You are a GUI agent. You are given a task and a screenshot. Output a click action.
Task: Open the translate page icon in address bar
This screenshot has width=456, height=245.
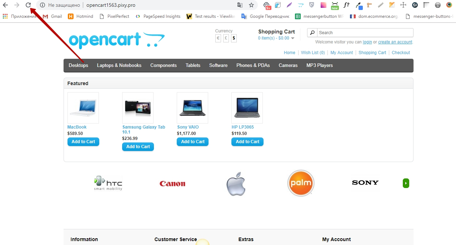click(240, 5)
